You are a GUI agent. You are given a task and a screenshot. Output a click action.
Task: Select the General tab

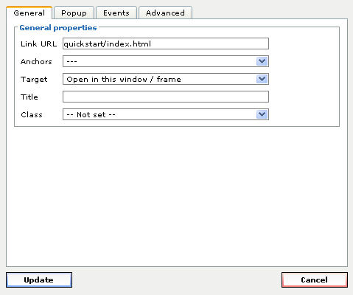click(x=29, y=13)
